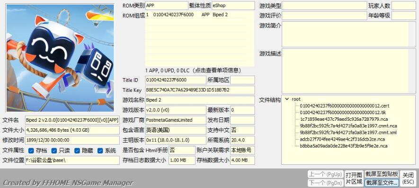Click the 包含语言 field 英语(美国)
The width and height of the screenshot is (419, 188).
[176, 130]
